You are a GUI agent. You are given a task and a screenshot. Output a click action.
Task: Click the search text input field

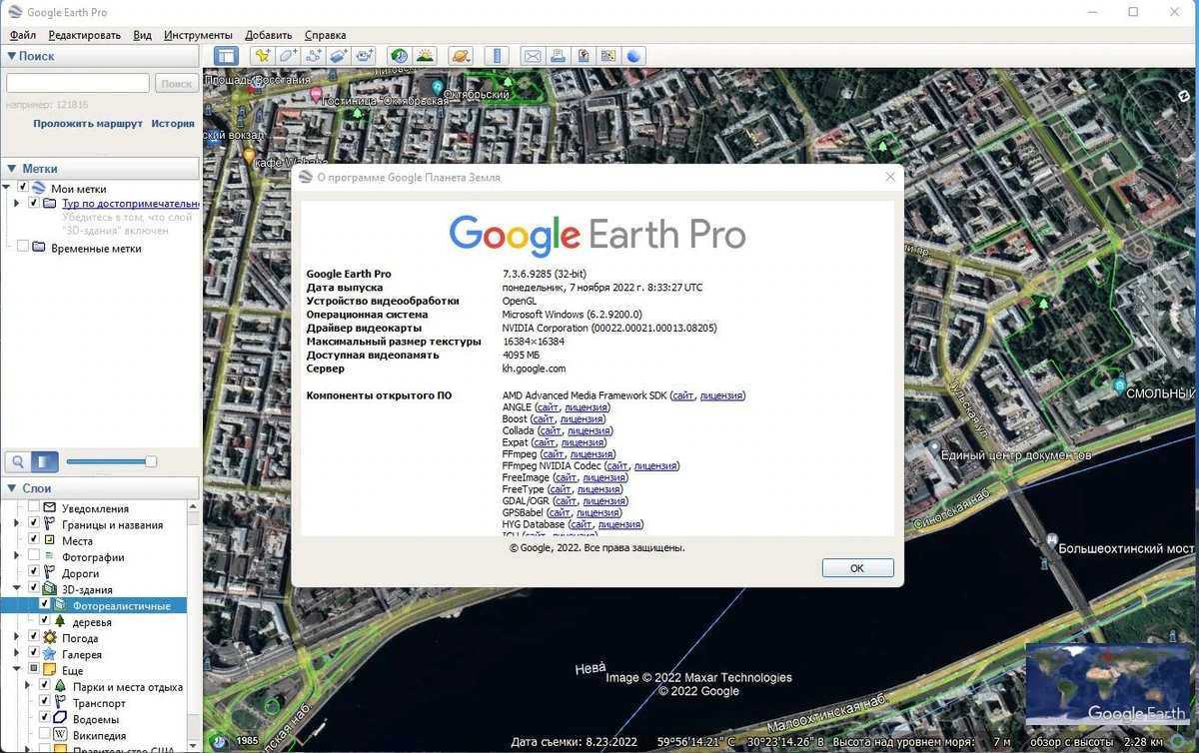coord(78,84)
